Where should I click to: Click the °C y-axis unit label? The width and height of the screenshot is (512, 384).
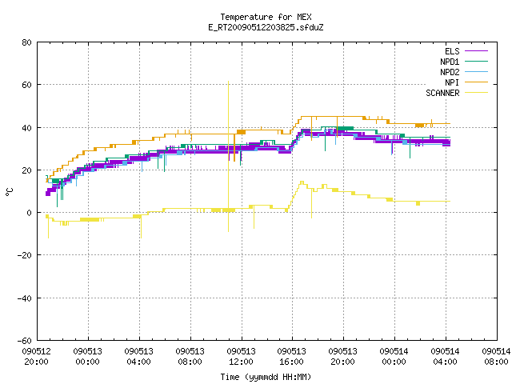(x=9, y=192)
